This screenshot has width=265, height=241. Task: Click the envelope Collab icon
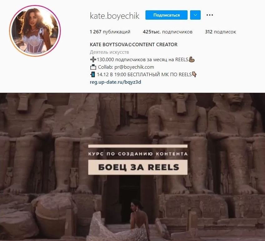coord(93,67)
